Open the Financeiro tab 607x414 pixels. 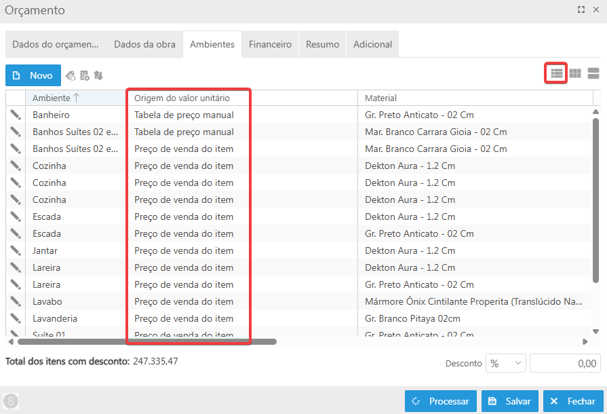[x=270, y=44]
